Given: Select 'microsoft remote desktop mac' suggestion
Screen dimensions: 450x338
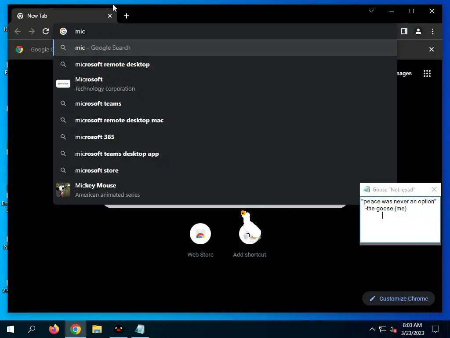Looking at the screenshot, I should 225,120.
